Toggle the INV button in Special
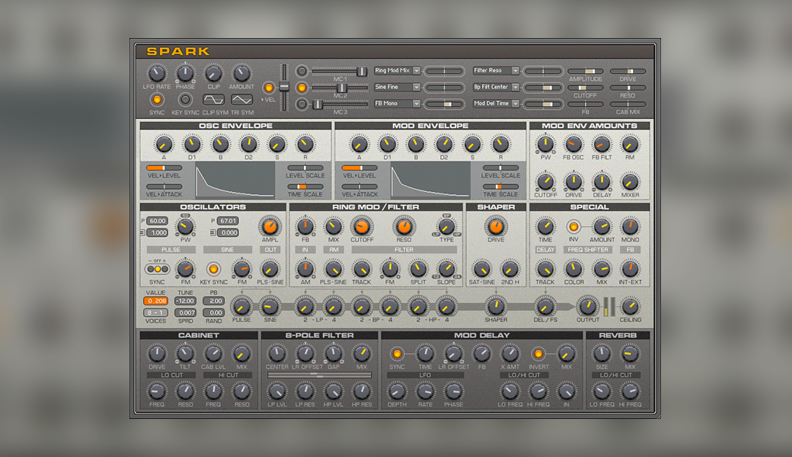The height and width of the screenshot is (457, 792). click(x=573, y=227)
